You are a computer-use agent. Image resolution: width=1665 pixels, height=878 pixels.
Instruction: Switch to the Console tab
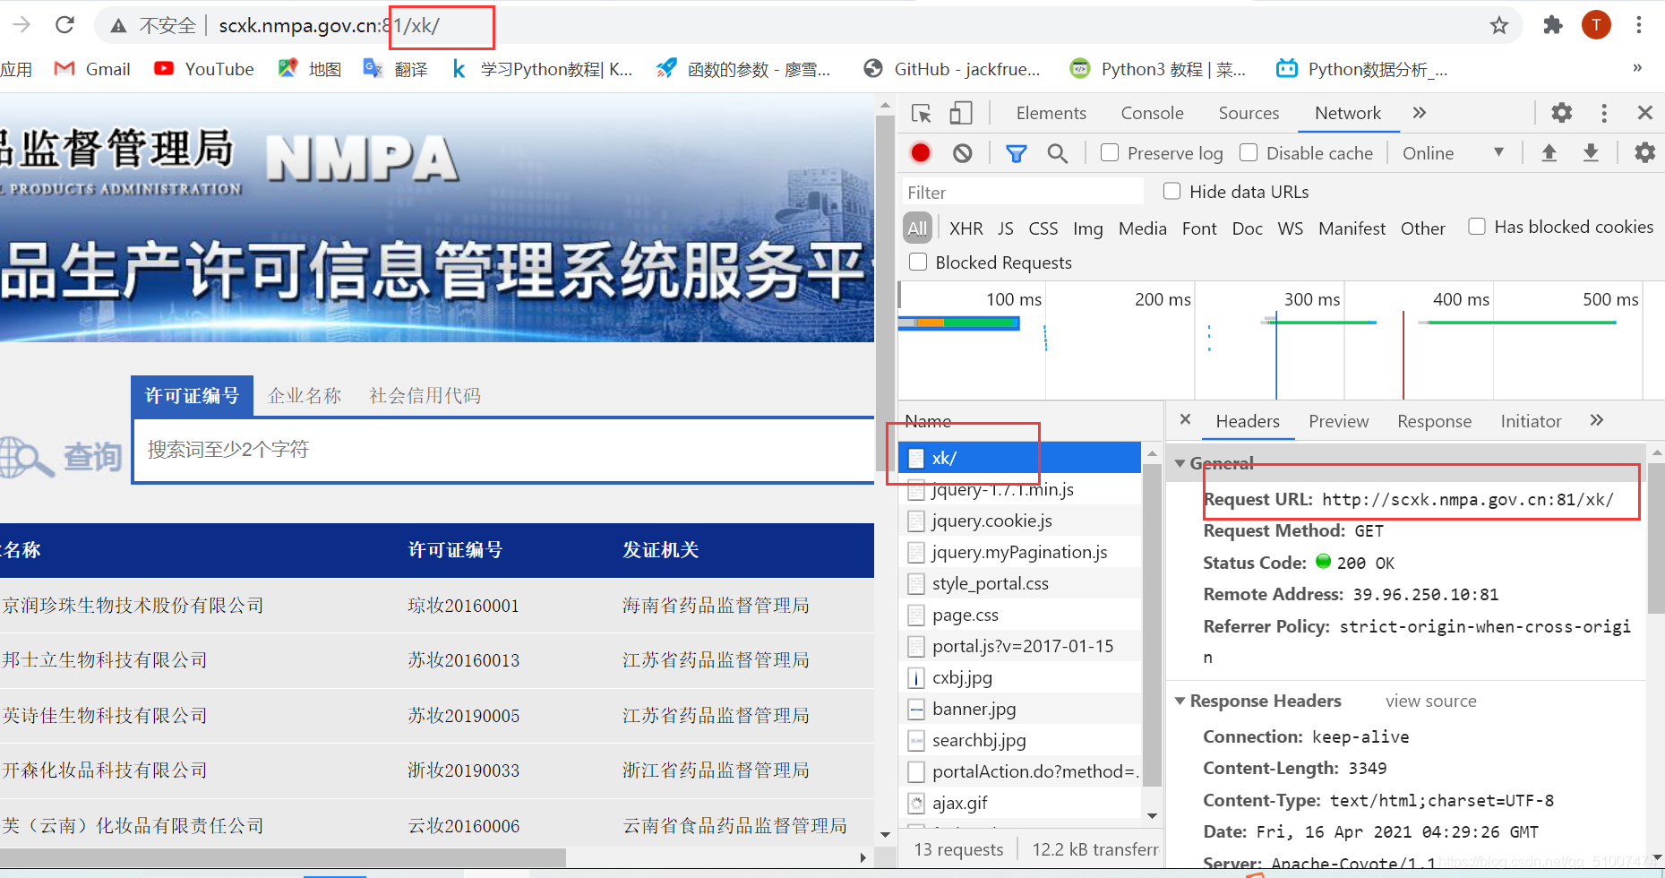click(x=1152, y=113)
